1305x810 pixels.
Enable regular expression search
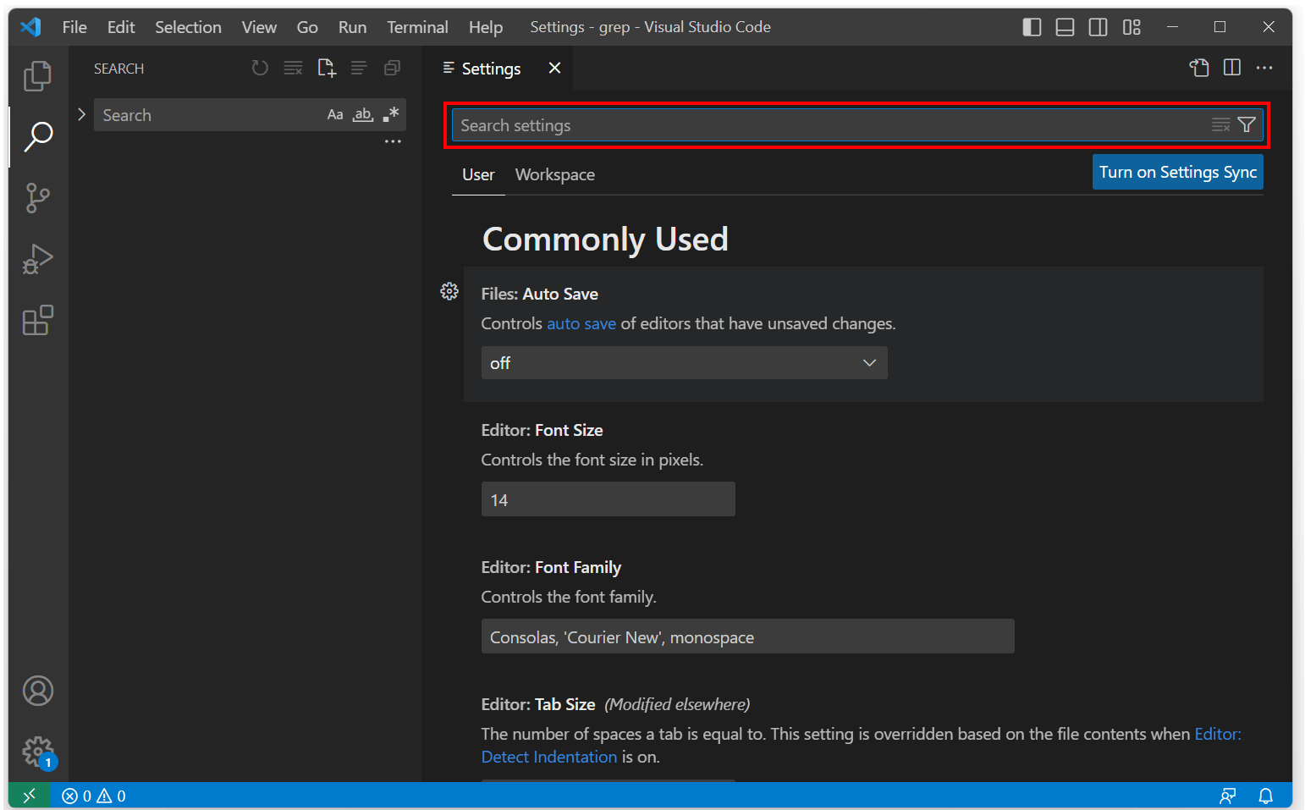pyautogui.click(x=391, y=114)
